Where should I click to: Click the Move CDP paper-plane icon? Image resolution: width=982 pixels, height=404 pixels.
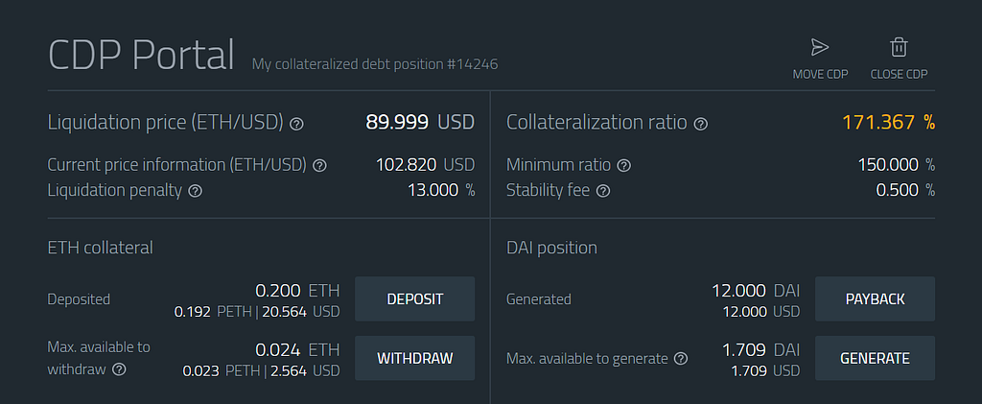pos(820,48)
